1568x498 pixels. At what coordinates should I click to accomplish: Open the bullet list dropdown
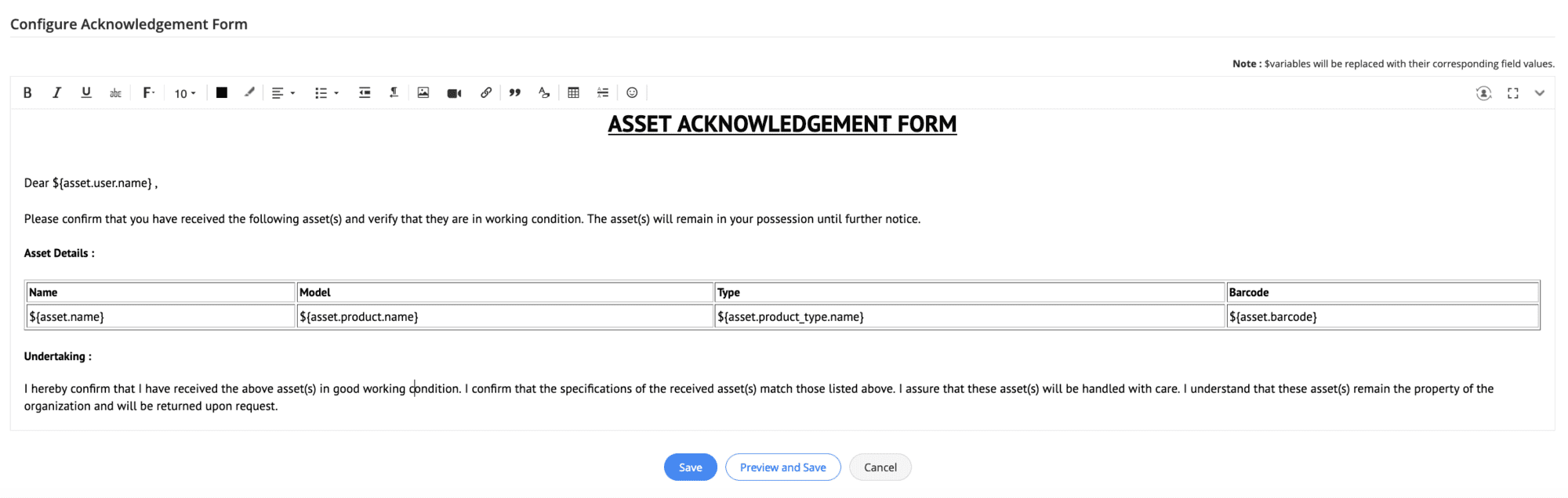326,93
